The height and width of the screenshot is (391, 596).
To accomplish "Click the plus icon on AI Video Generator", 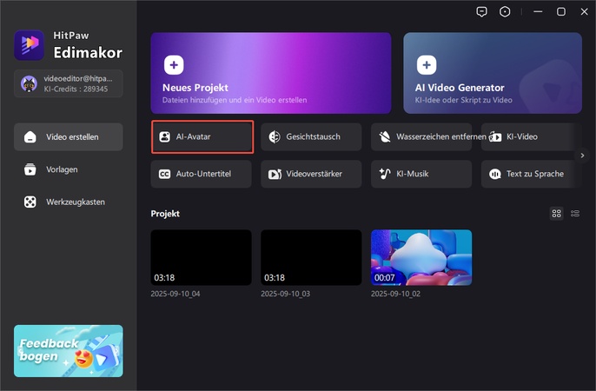I will 427,65.
